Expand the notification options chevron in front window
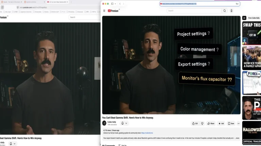Image resolution: width=261 pixels, height=146 pixels. point(126,123)
